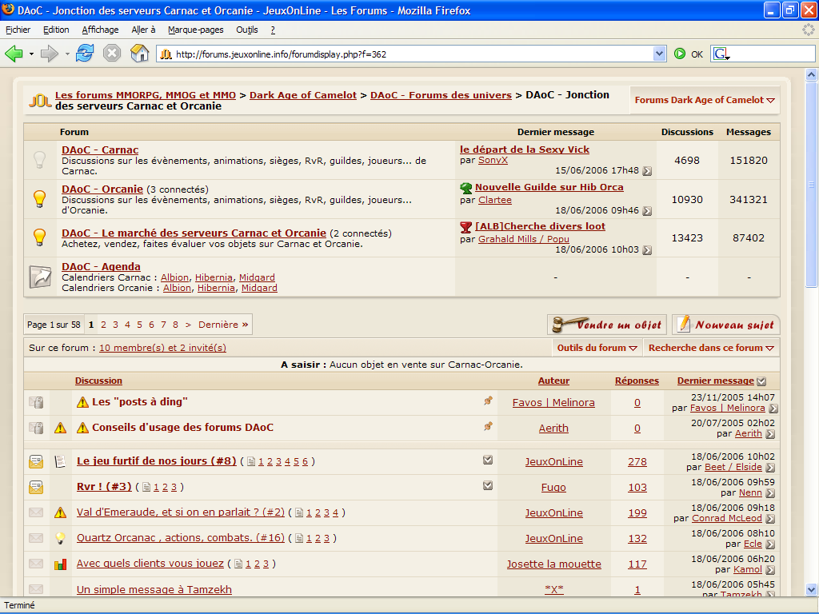Open the Affichage menu
The width and height of the screenshot is (819, 614).
point(100,30)
